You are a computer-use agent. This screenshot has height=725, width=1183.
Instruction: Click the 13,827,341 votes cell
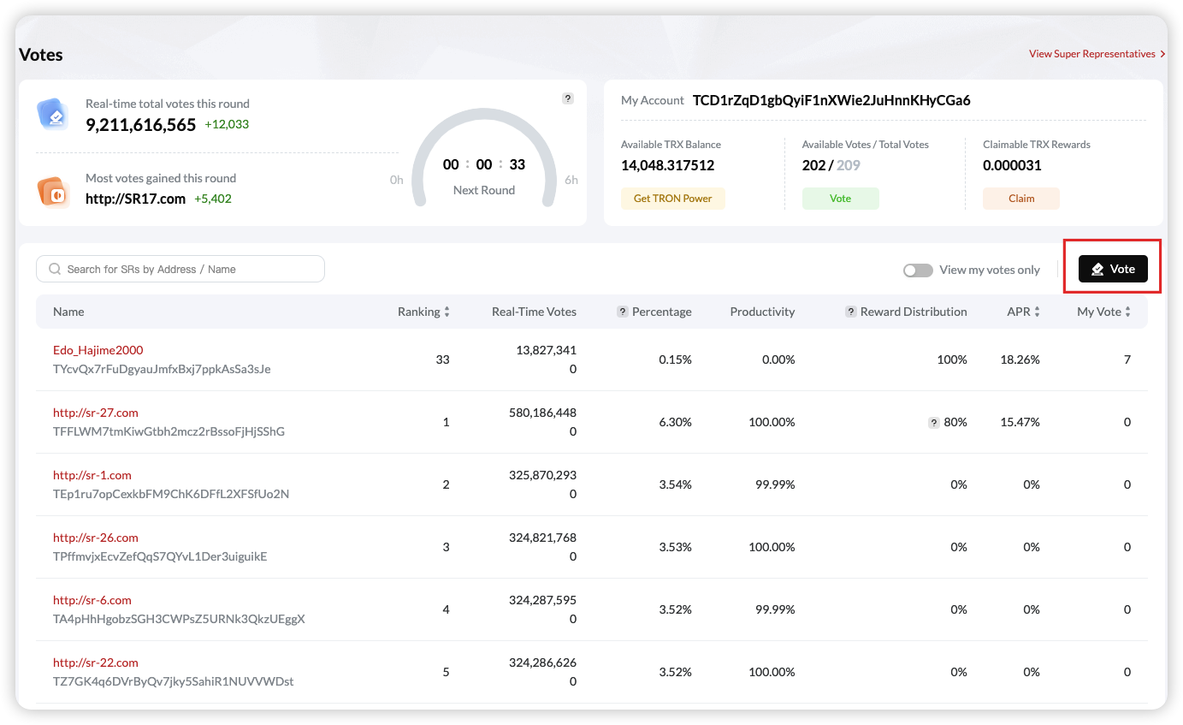[546, 350]
